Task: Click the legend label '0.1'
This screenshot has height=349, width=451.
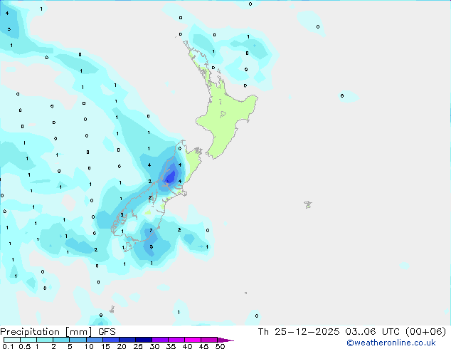Action: pyautogui.click(x=8, y=346)
